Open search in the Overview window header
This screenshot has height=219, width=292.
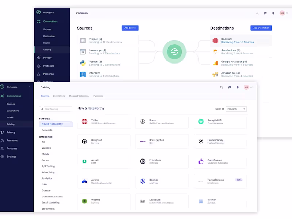coord(257,13)
